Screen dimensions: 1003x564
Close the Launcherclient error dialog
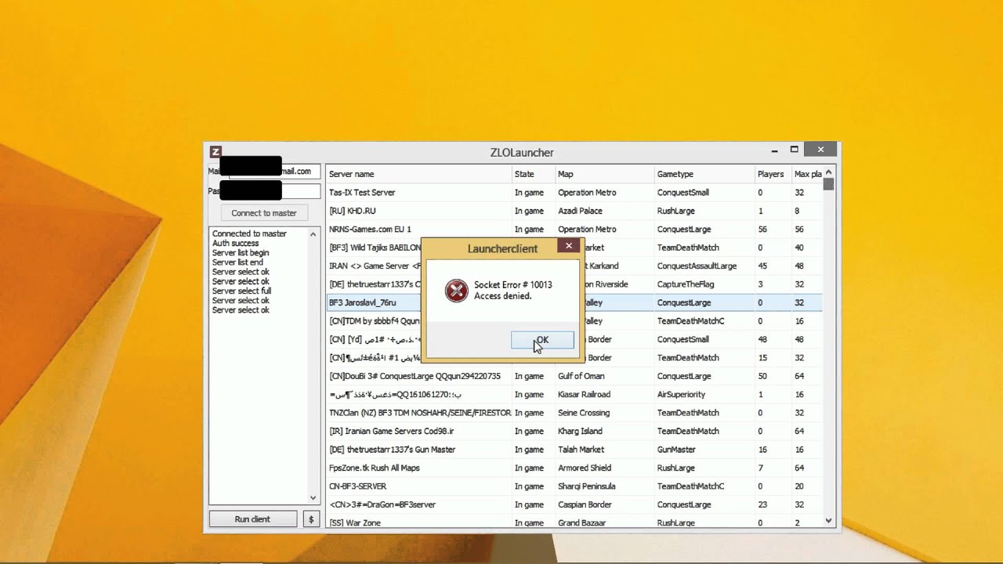[569, 246]
